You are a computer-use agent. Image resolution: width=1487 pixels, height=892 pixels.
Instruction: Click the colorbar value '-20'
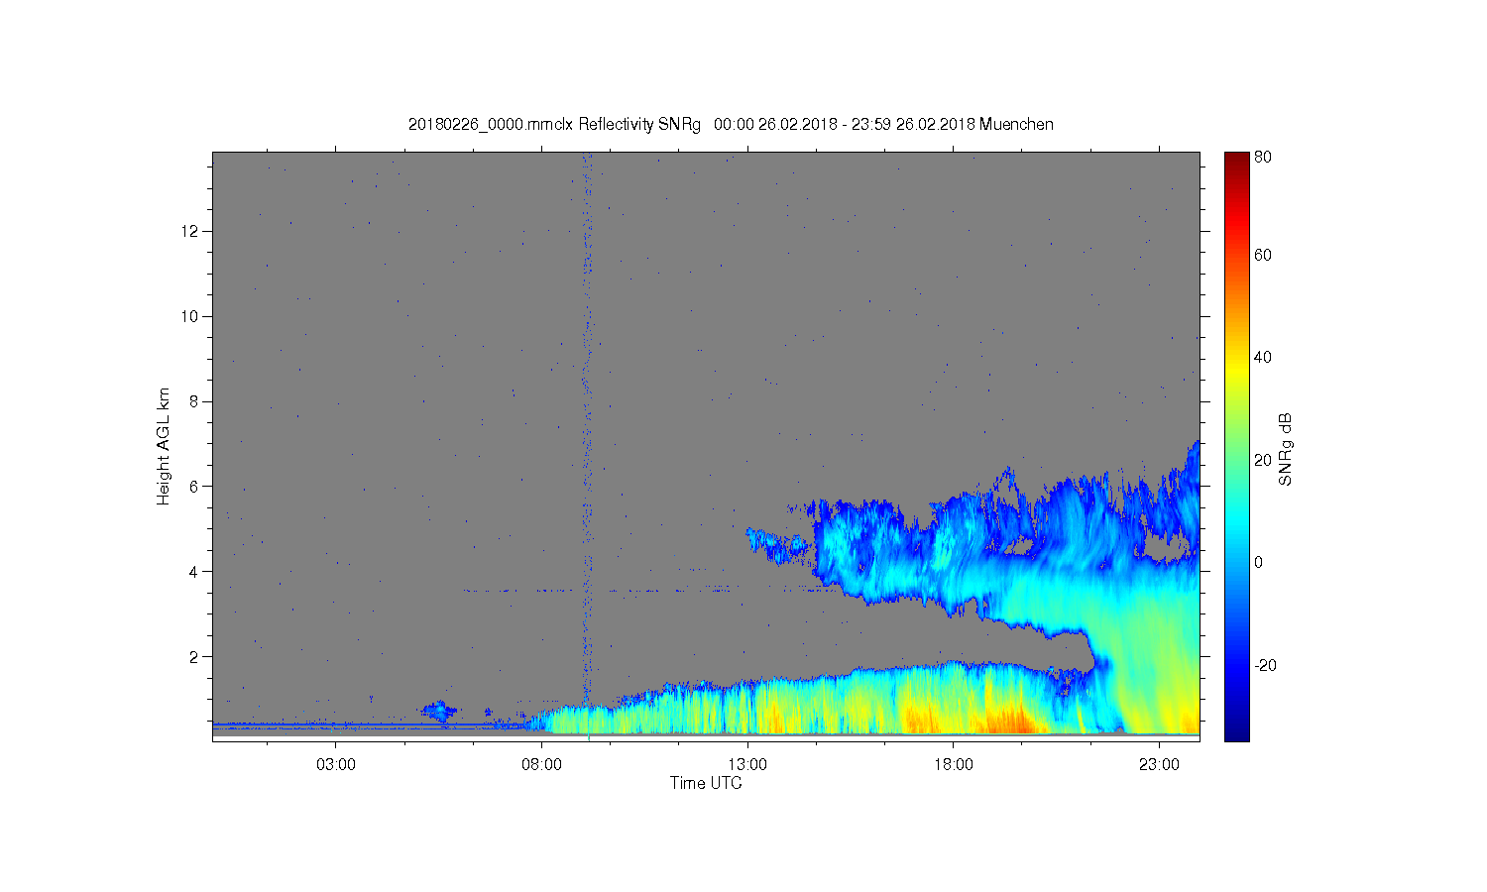click(x=1266, y=665)
